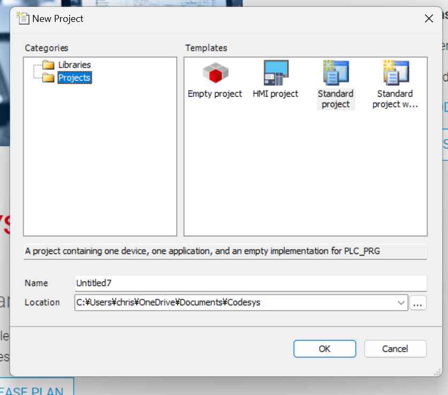Image resolution: width=448 pixels, height=395 pixels.
Task: Select the Projects category
Action: point(74,78)
